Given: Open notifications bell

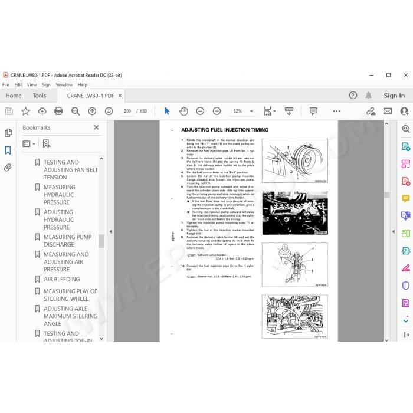Looking at the screenshot, I should click(369, 96).
